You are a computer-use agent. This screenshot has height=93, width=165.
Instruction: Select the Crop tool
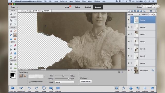(11, 64)
